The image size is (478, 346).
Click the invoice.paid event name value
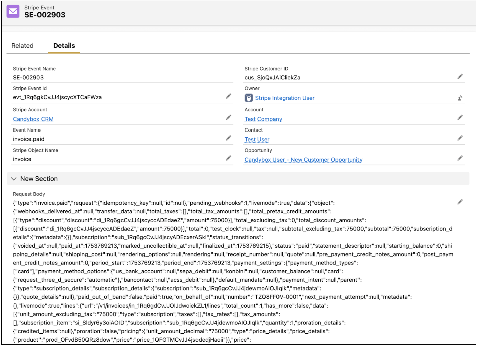pyautogui.click(x=29, y=139)
